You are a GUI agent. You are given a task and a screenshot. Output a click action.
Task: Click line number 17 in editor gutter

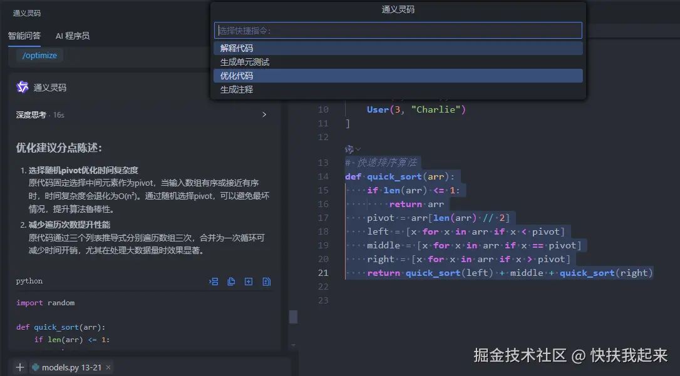point(323,218)
